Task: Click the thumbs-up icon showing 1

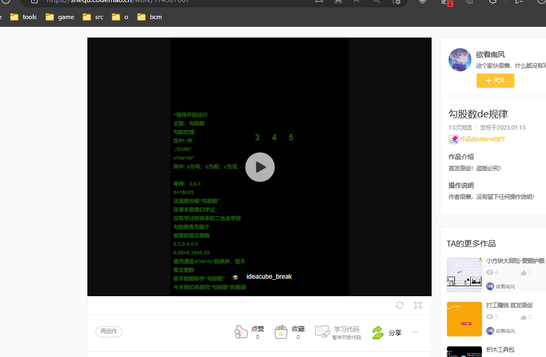Action: coord(523,273)
